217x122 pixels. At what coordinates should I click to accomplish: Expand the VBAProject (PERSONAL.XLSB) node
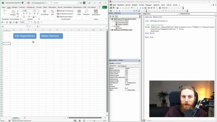(x=110, y=30)
